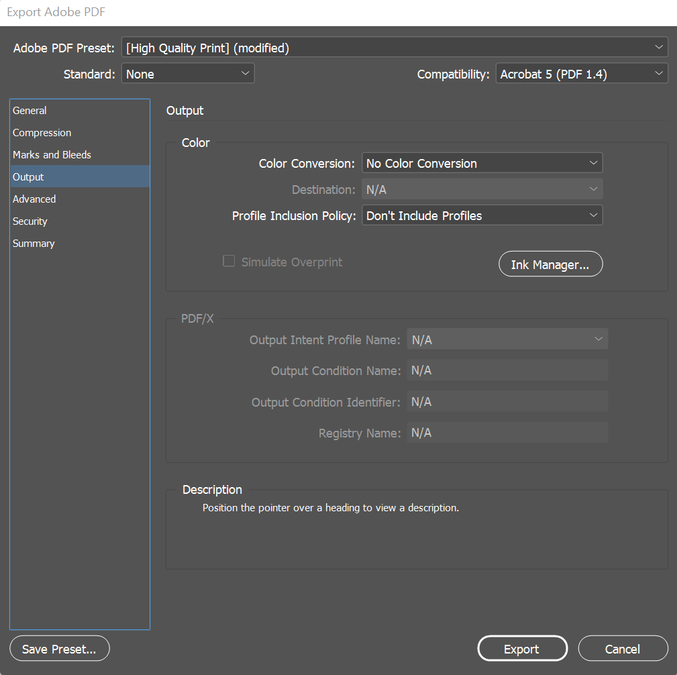This screenshot has height=675, width=677.
Task: Click the Save Preset button
Action: tap(60, 649)
